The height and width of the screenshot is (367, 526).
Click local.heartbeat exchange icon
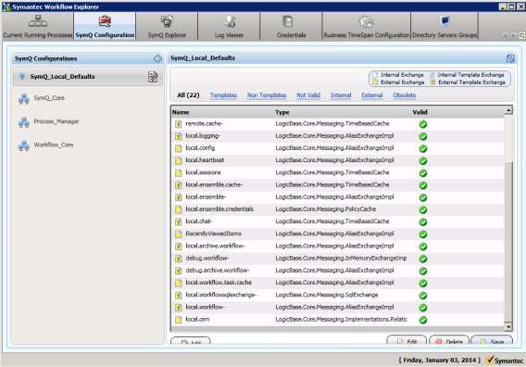(179, 161)
